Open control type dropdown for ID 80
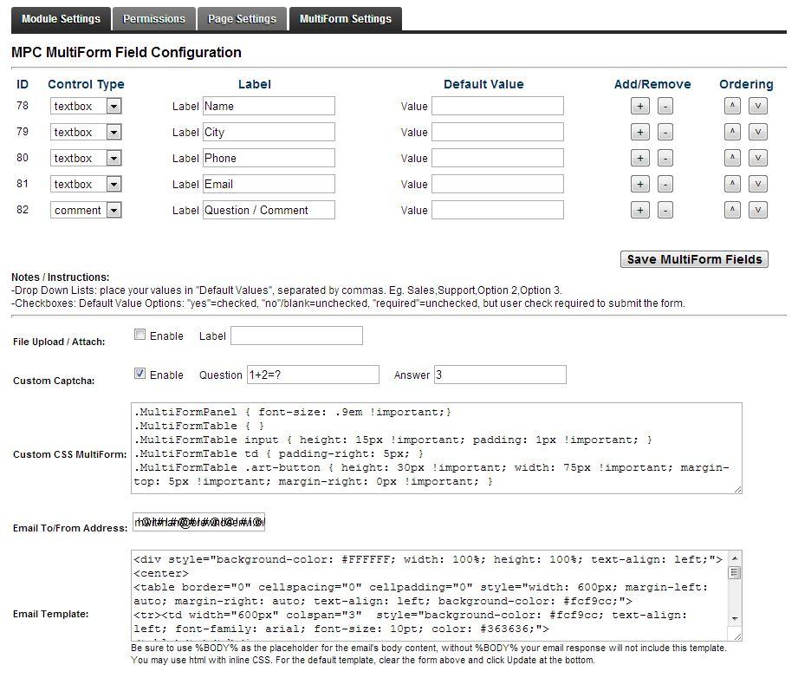The height and width of the screenshot is (678, 798). tap(86, 158)
